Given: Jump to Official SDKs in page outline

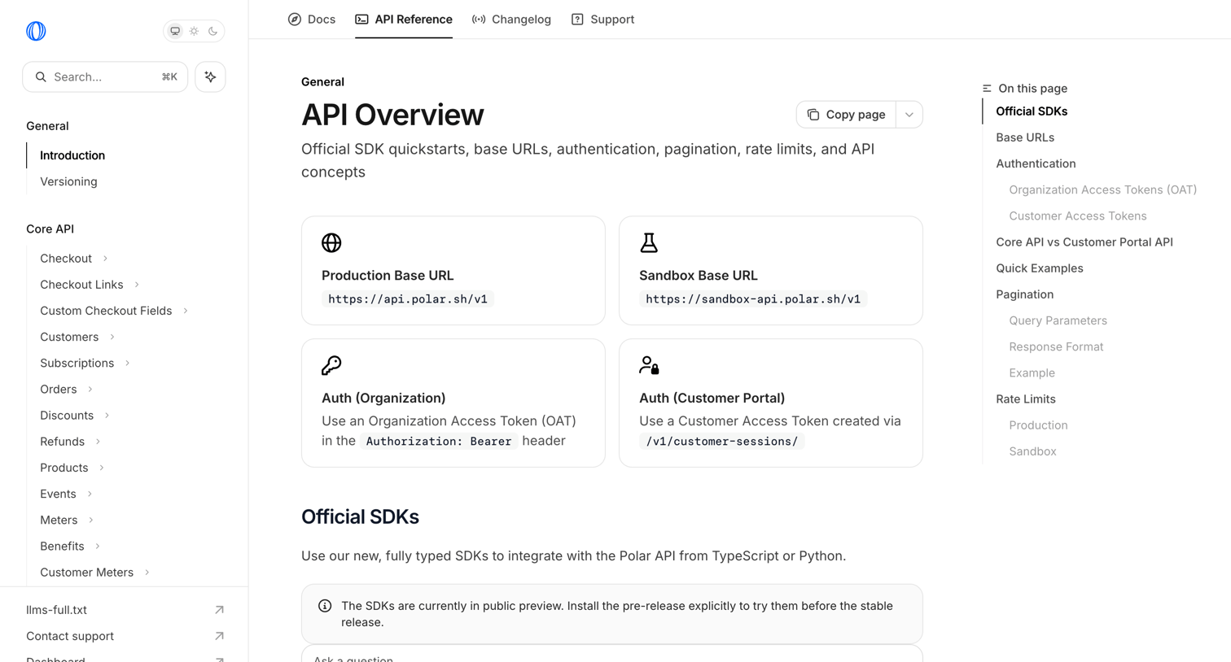Looking at the screenshot, I should [x=1032, y=111].
